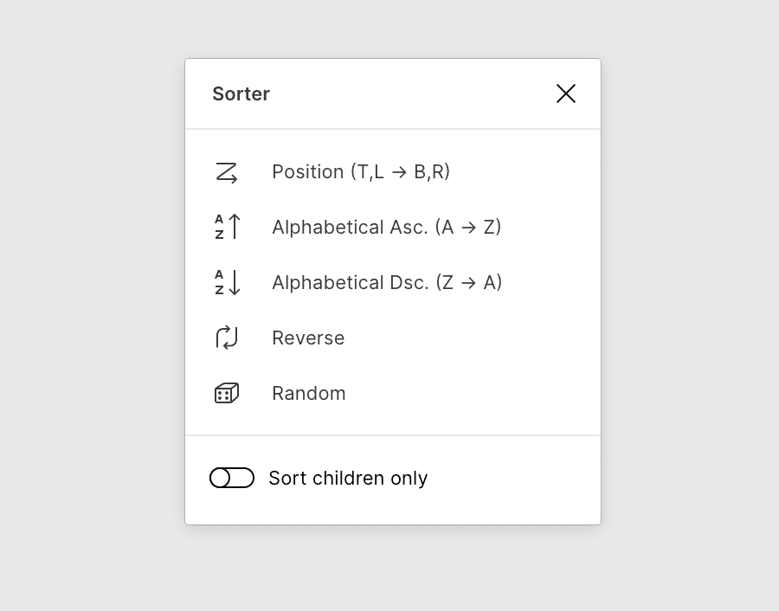Toggle the Sort children only switch
This screenshot has width=779, height=611.
[x=232, y=478]
